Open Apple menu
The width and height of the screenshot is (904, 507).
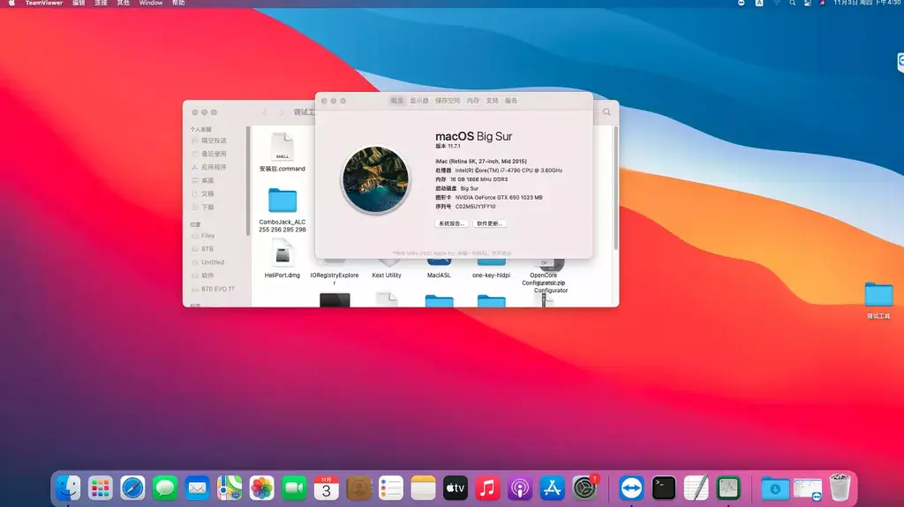(x=11, y=3)
